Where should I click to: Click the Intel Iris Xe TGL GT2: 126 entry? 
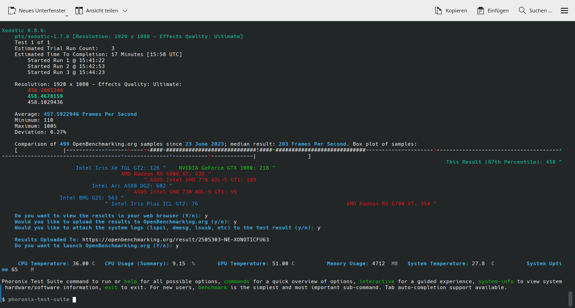coord(121,168)
